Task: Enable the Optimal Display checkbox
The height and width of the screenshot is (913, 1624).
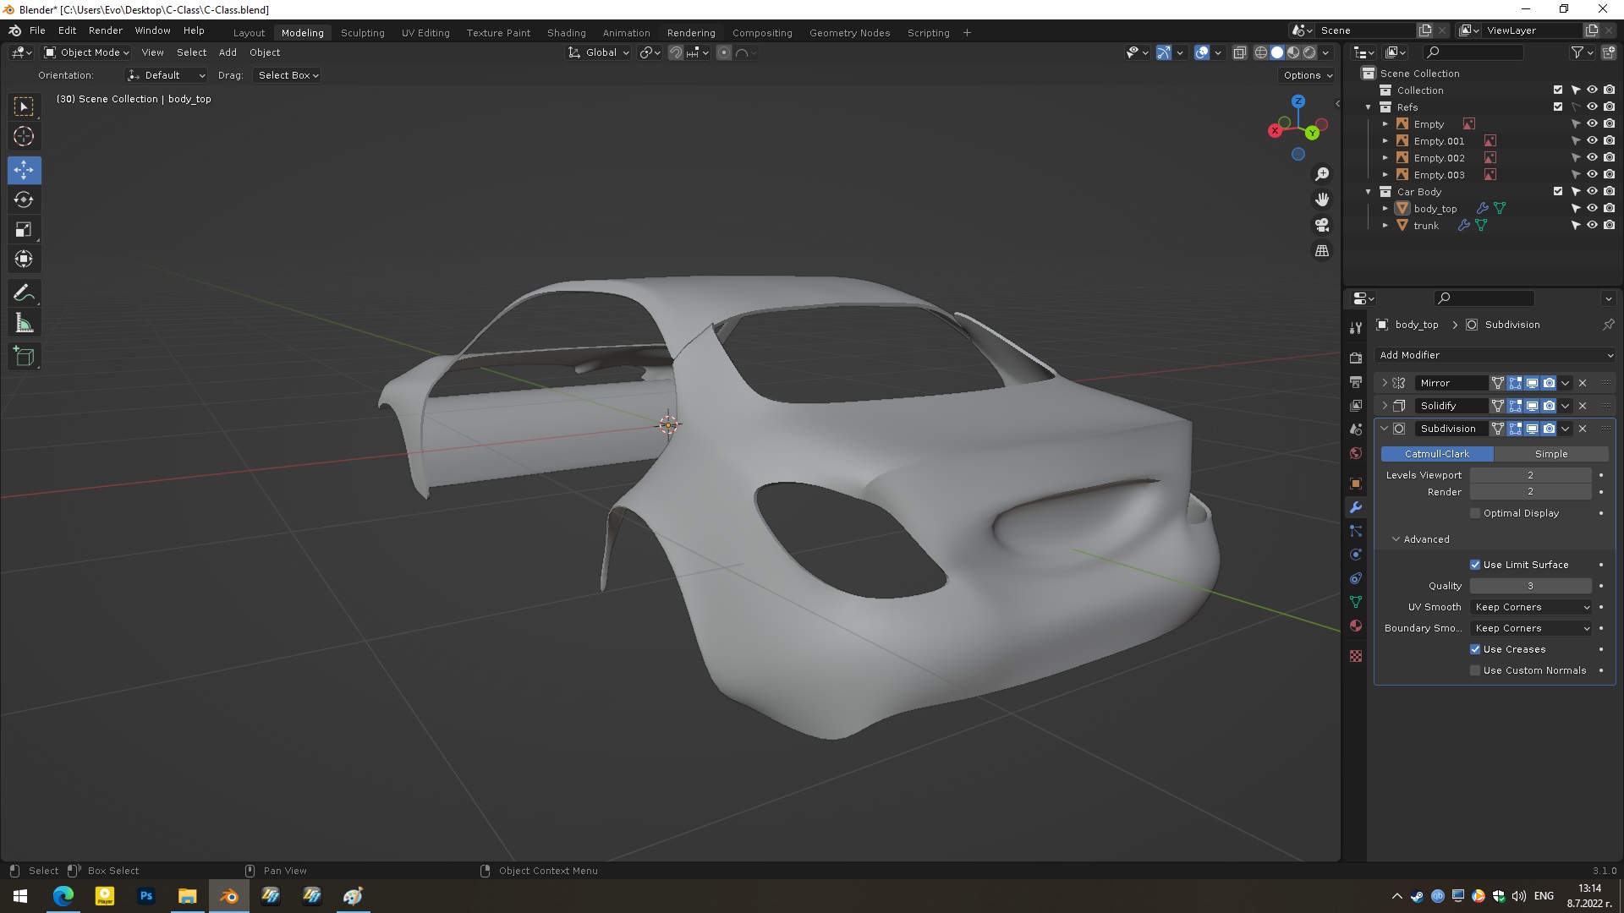Action: (1475, 513)
